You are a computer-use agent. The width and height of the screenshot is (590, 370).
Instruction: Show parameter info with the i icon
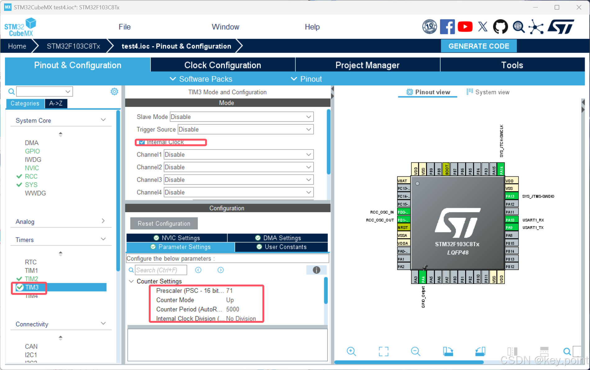pos(316,270)
